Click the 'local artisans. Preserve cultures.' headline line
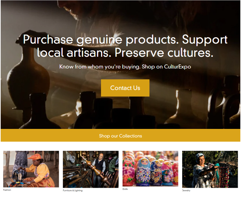Viewport: 241px width, 199px height. coord(125,53)
